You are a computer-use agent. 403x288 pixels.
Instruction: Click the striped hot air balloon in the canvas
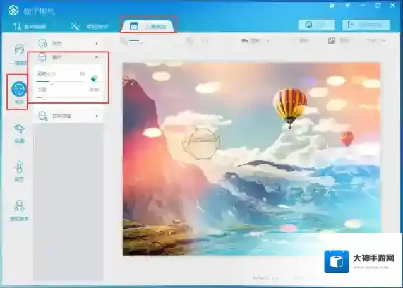click(290, 108)
